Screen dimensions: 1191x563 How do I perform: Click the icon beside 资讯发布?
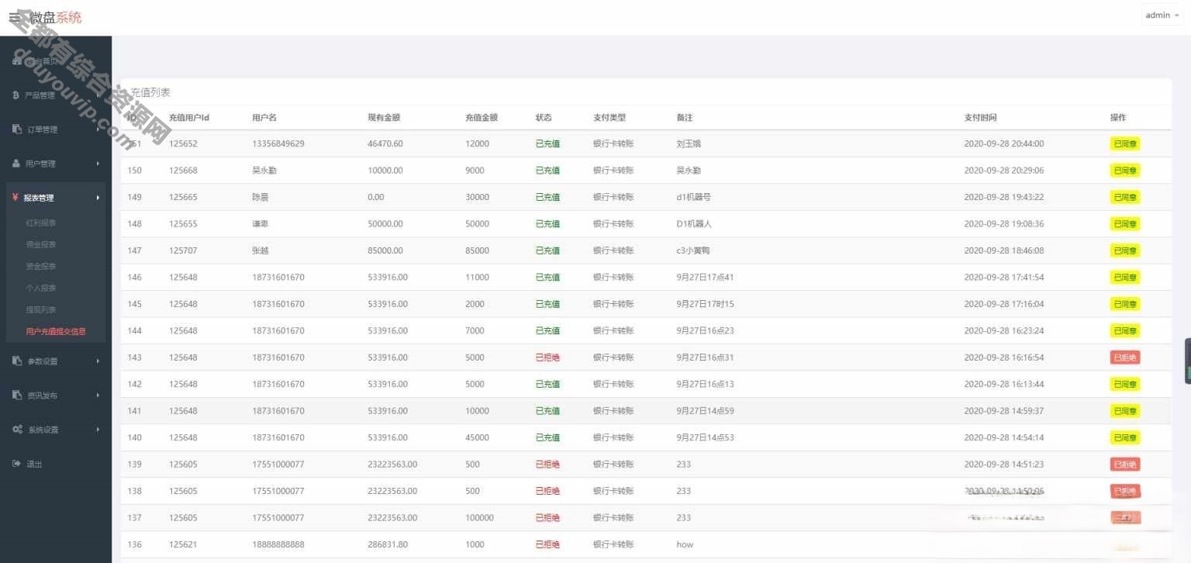pyautogui.click(x=17, y=395)
